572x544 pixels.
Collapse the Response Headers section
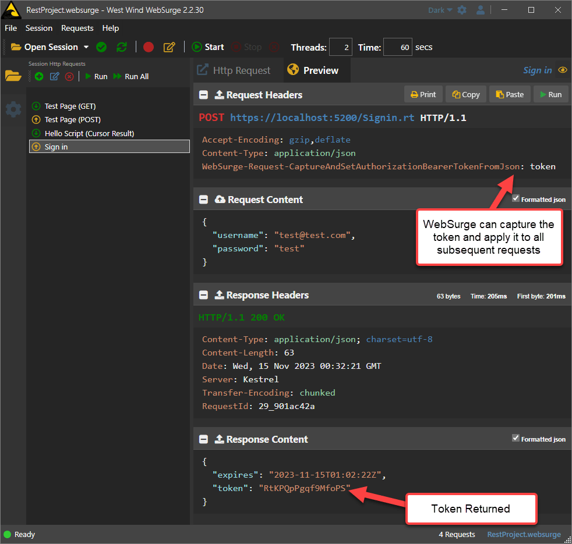point(203,295)
